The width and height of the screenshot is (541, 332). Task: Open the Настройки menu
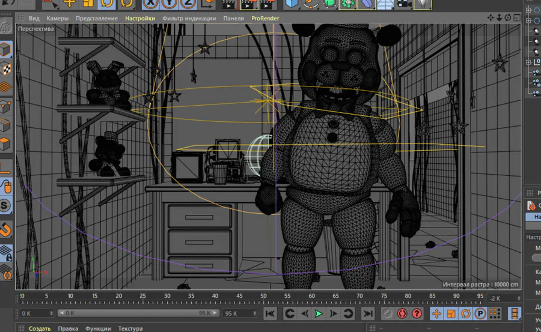[x=139, y=18]
